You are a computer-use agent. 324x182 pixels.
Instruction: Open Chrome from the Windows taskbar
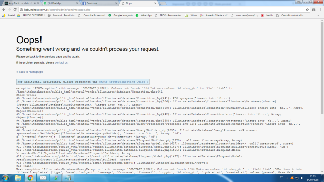pyautogui.click(x=30, y=178)
